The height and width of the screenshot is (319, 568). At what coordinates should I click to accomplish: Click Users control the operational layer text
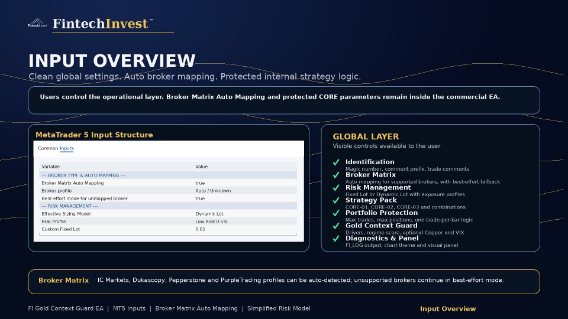pos(270,97)
